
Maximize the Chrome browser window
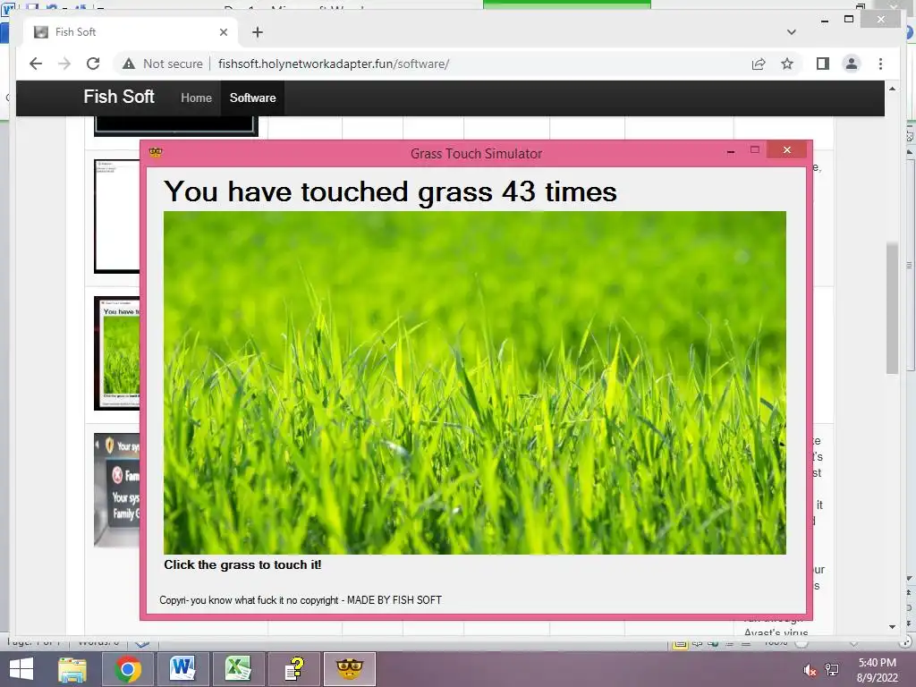pos(849,20)
